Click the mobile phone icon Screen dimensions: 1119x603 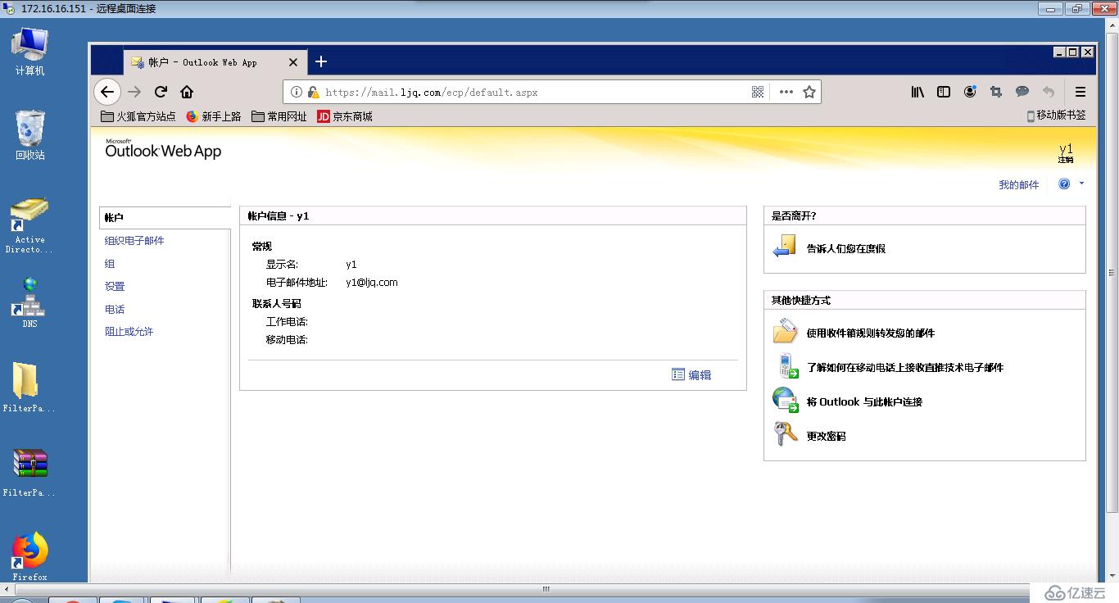pyautogui.click(x=787, y=365)
